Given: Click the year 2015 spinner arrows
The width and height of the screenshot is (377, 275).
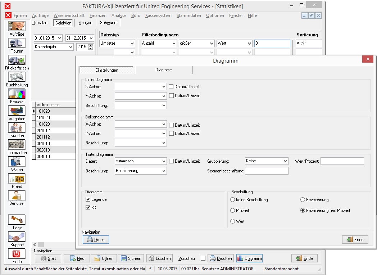Looking at the screenshot, I should 90,47.
